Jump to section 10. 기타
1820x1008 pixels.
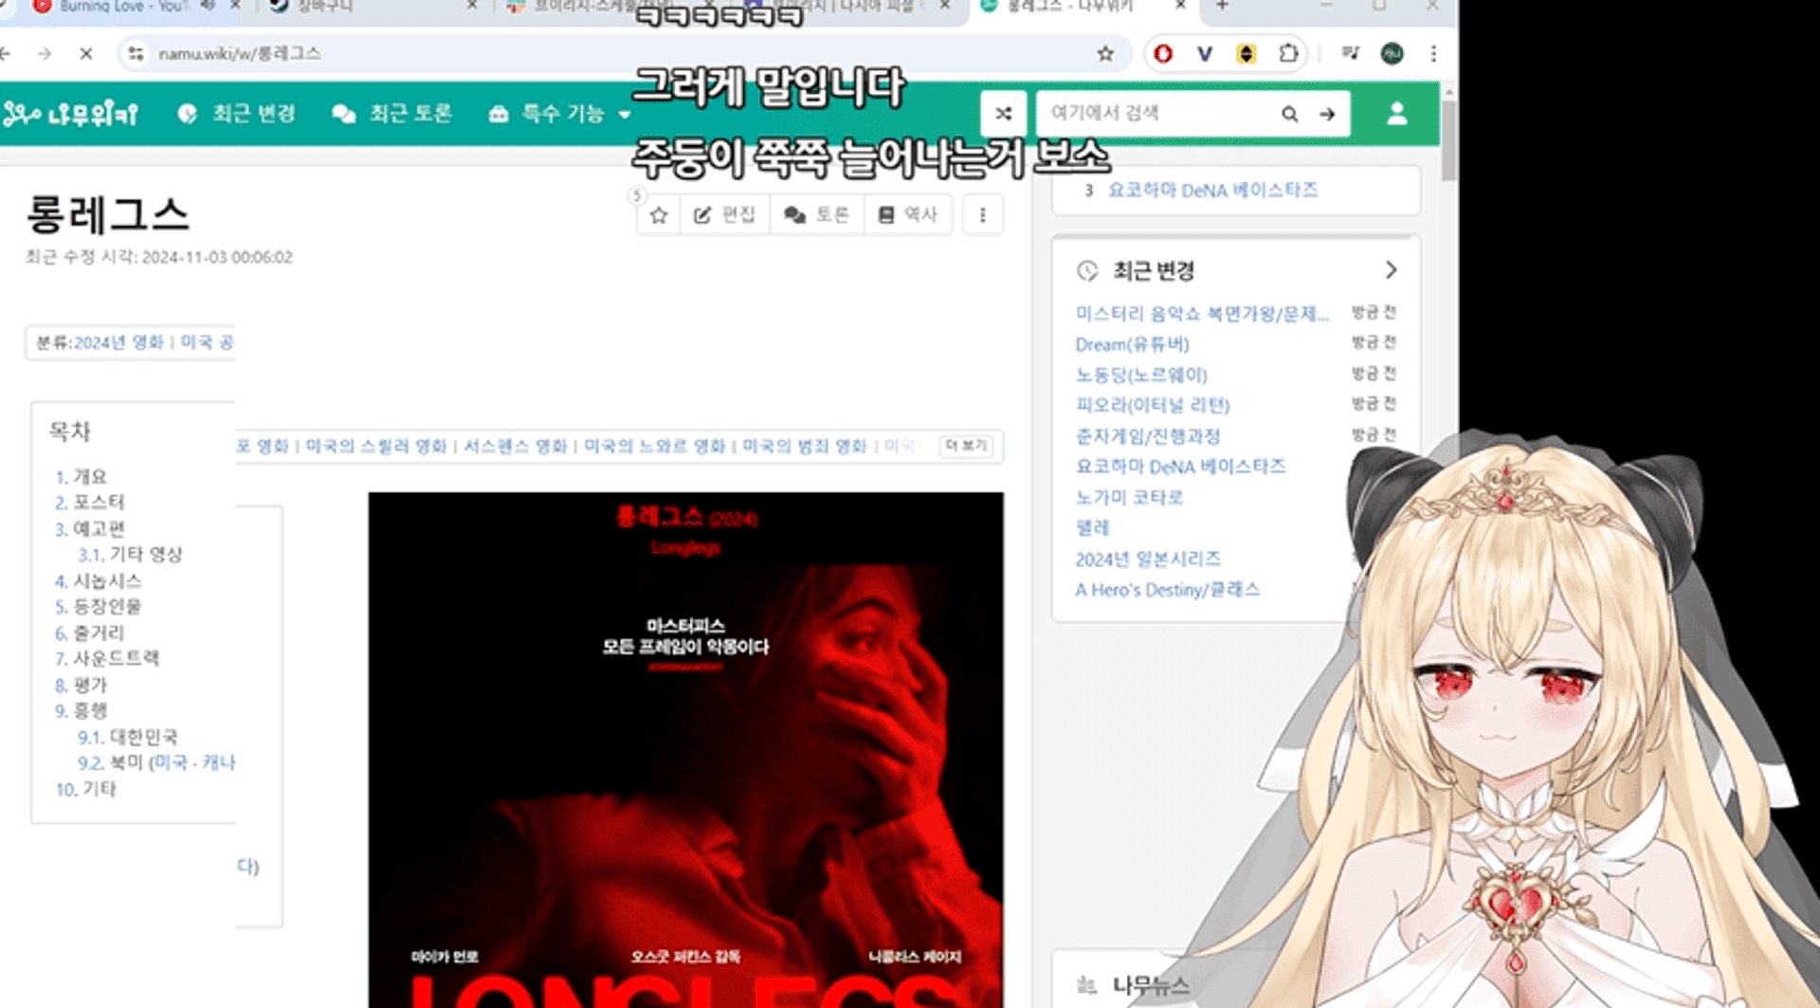tap(85, 790)
